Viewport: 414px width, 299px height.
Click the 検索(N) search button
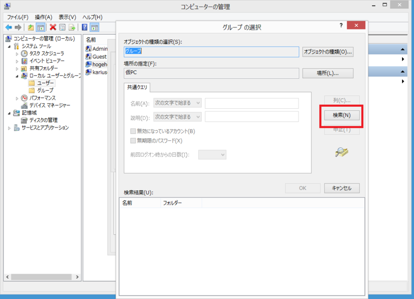click(342, 115)
